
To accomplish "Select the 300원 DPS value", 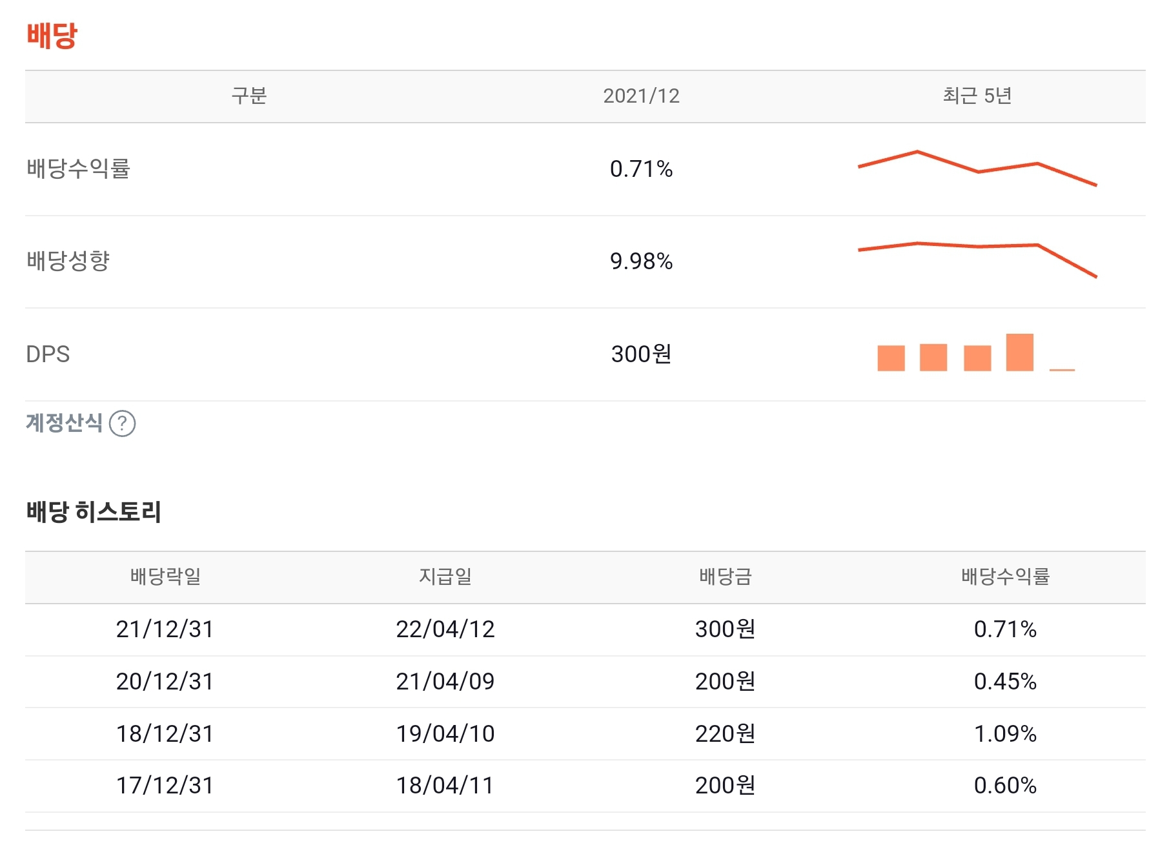I will (x=642, y=354).
